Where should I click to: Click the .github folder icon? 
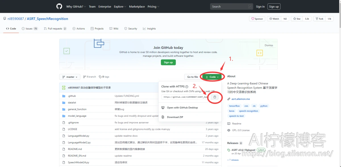pos(64,96)
